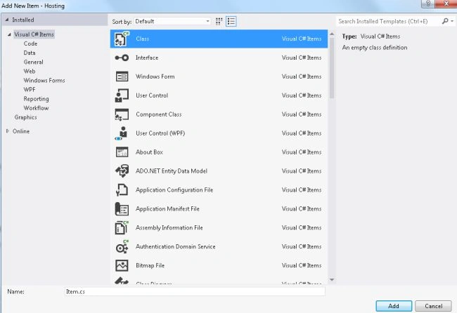Click the Add button

coord(394,306)
